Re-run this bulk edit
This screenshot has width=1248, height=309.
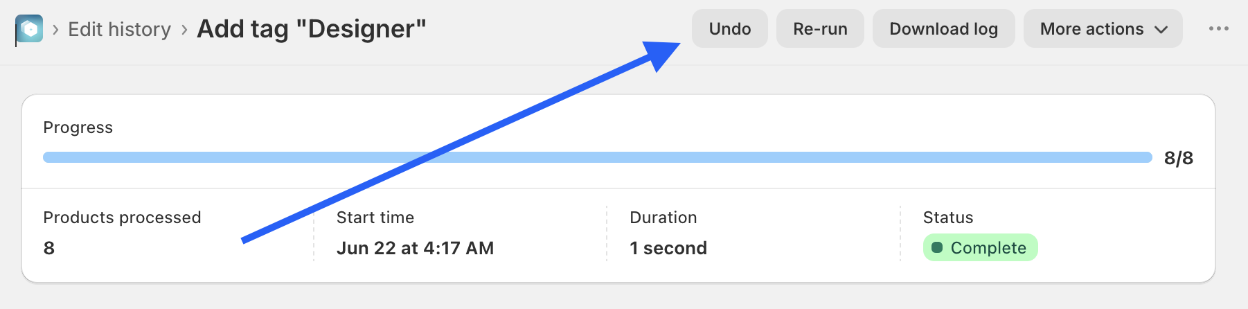tap(820, 28)
